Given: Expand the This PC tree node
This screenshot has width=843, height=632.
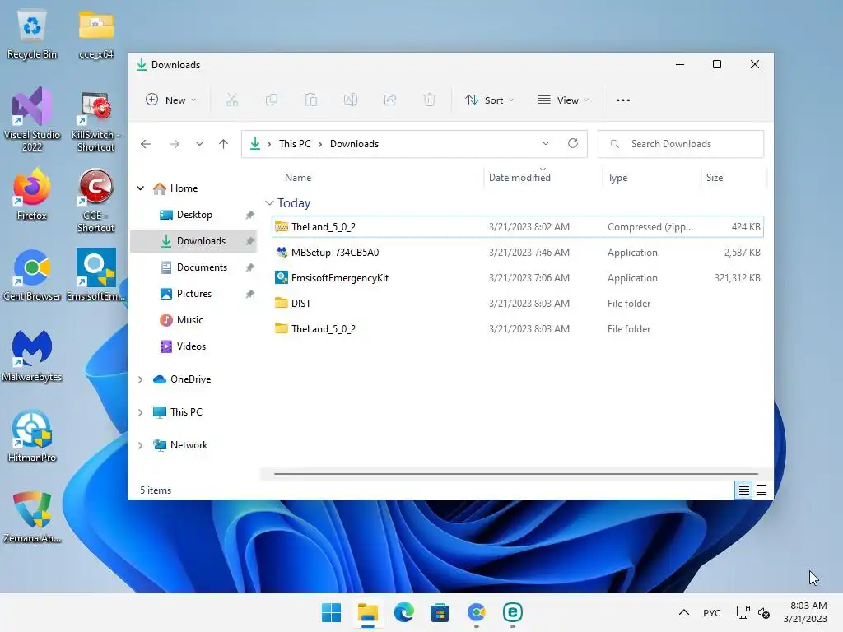Looking at the screenshot, I should tap(140, 412).
